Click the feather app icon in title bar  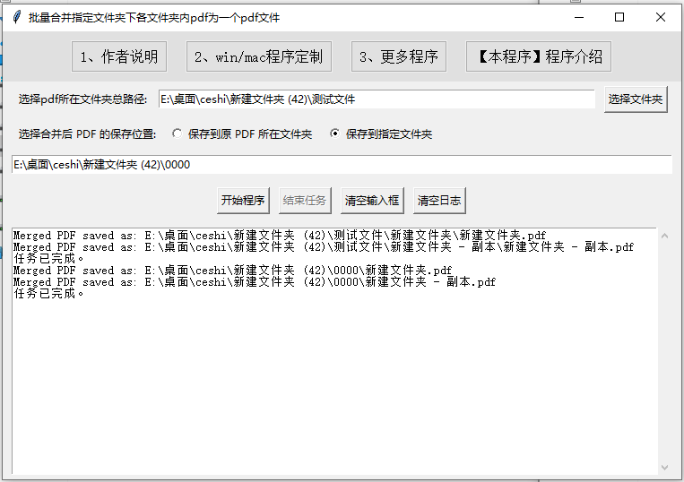16,17
